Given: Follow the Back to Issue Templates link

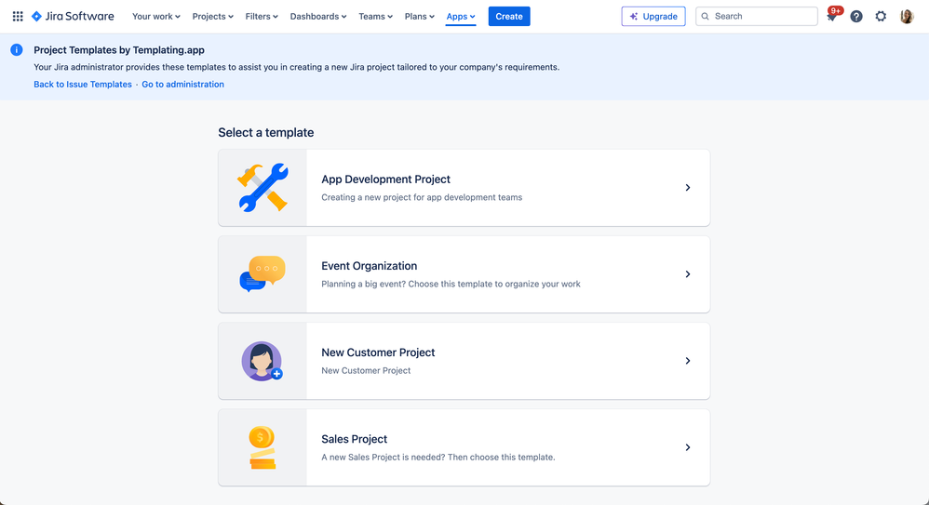Looking at the screenshot, I should [83, 84].
